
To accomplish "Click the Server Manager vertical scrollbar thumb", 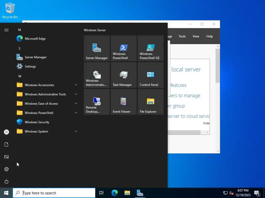I will (x=218, y=66).
